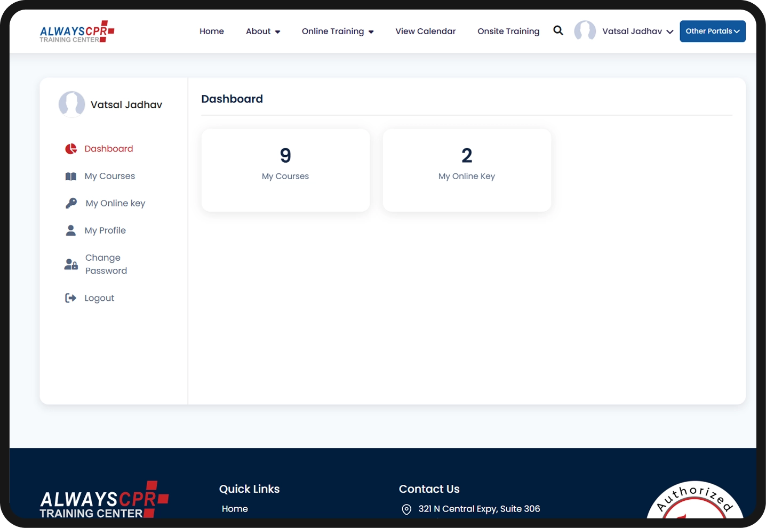Click the My Online key icon
The image size is (766, 528).
pyautogui.click(x=71, y=203)
